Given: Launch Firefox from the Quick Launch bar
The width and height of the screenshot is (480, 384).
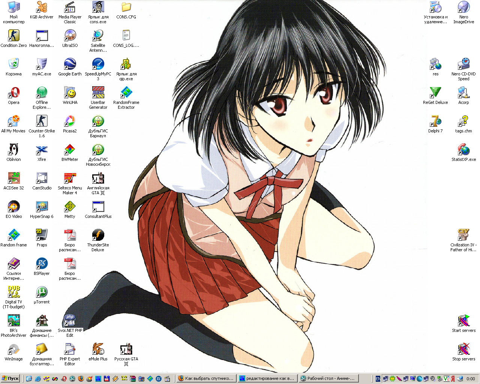Looking at the screenshot, I should pyautogui.click(x=81, y=378).
